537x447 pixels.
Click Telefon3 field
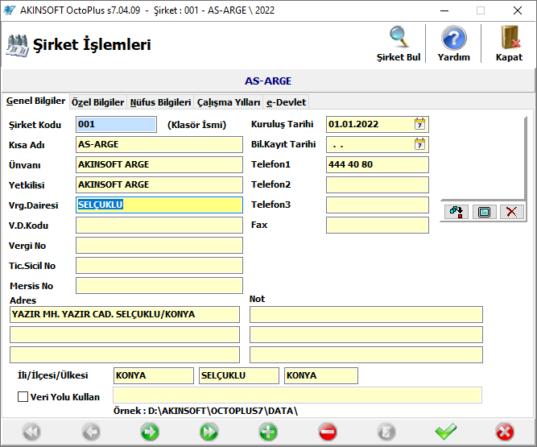tap(378, 205)
